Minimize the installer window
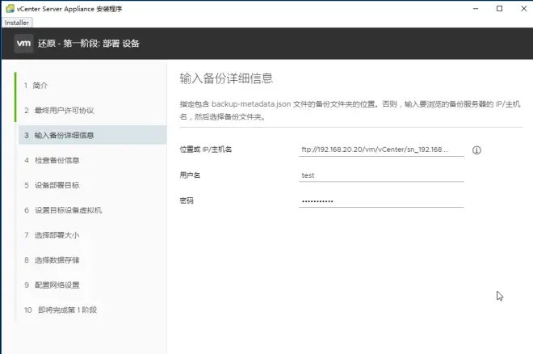Image resolution: width=533 pixels, height=354 pixels. tap(476, 9)
